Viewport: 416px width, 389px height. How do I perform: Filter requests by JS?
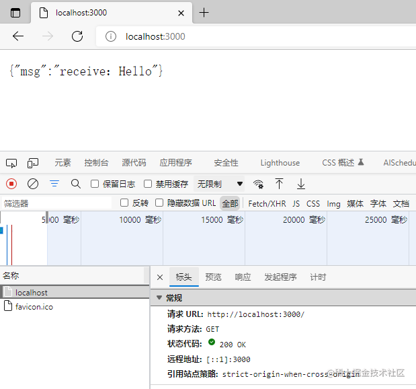click(x=296, y=204)
